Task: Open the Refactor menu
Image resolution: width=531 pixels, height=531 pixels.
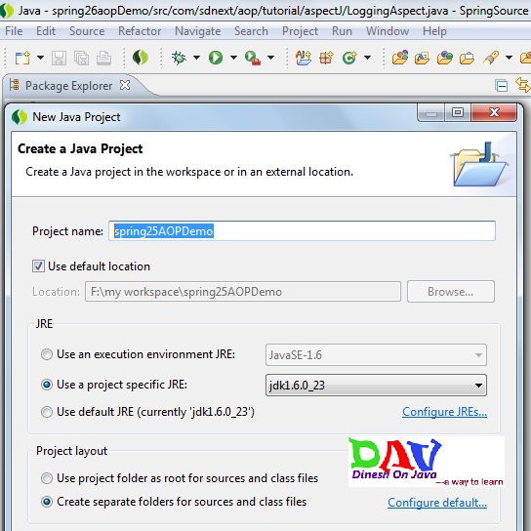Action: click(140, 31)
